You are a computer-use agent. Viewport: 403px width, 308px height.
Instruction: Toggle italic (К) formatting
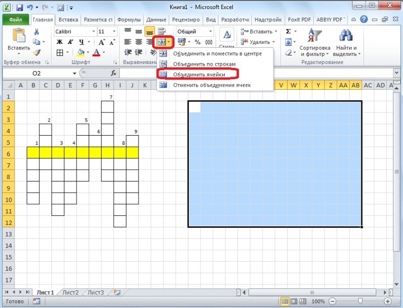coord(71,42)
